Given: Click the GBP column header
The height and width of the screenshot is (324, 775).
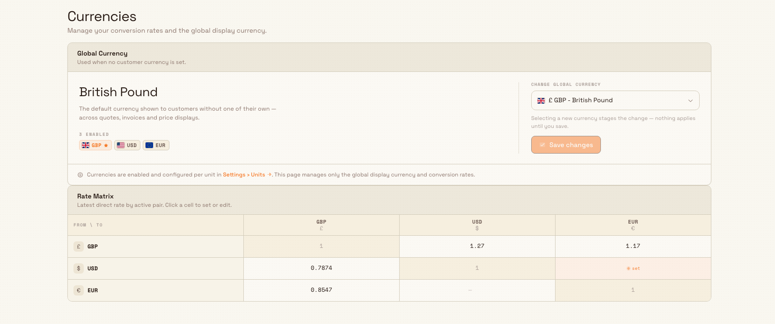Looking at the screenshot, I should tap(322, 225).
